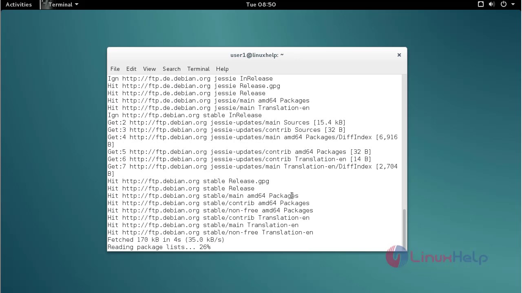
Task: Click the 'stable/non-free Translation-en' line
Action: (x=210, y=232)
